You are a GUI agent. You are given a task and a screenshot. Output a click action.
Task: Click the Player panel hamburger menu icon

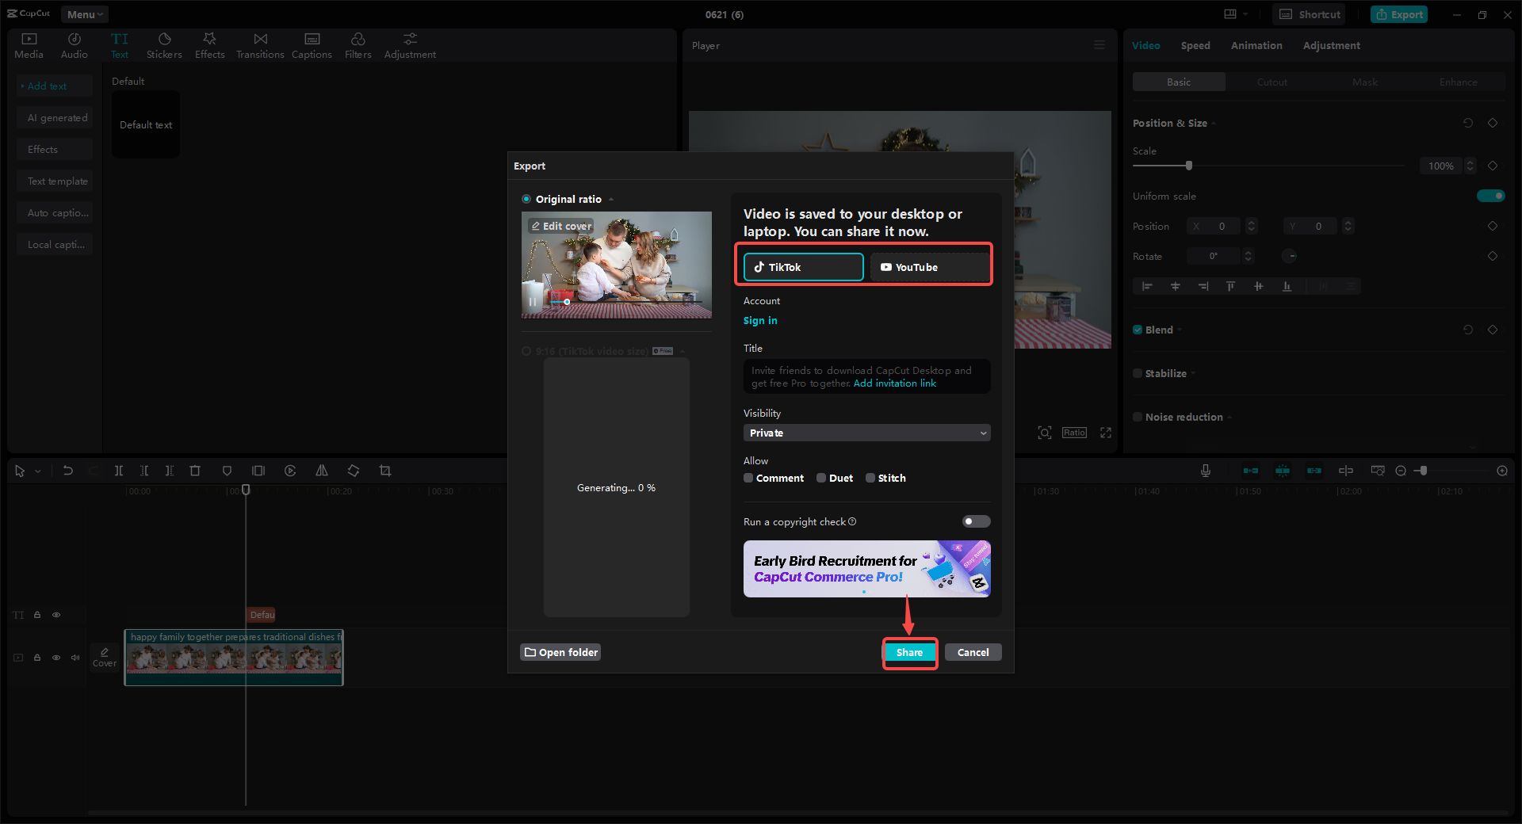click(x=1099, y=45)
